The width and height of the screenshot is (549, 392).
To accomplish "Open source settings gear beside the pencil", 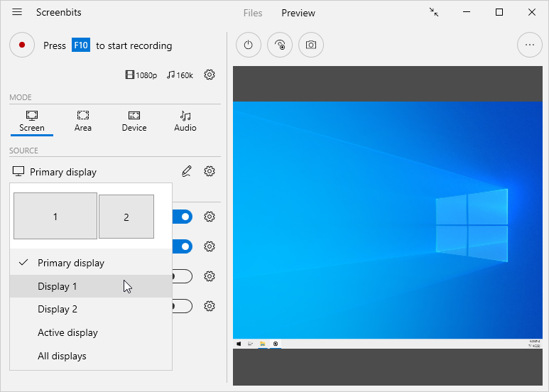I will click(210, 171).
